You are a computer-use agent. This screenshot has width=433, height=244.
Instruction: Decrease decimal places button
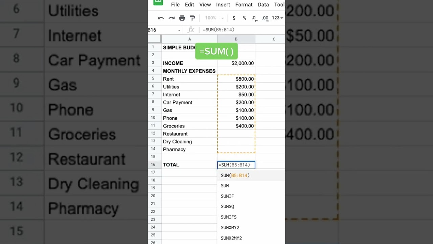pyautogui.click(x=254, y=18)
